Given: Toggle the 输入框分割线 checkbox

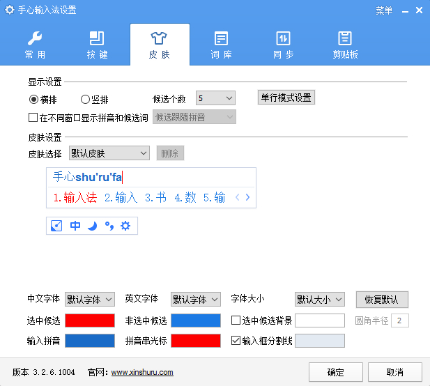Looking at the screenshot, I should (x=236, y=341).
